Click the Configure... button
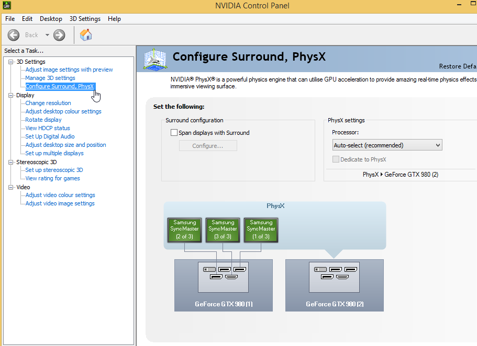The width and height of the screenshot is (477, 346). [x=208, y=146]
